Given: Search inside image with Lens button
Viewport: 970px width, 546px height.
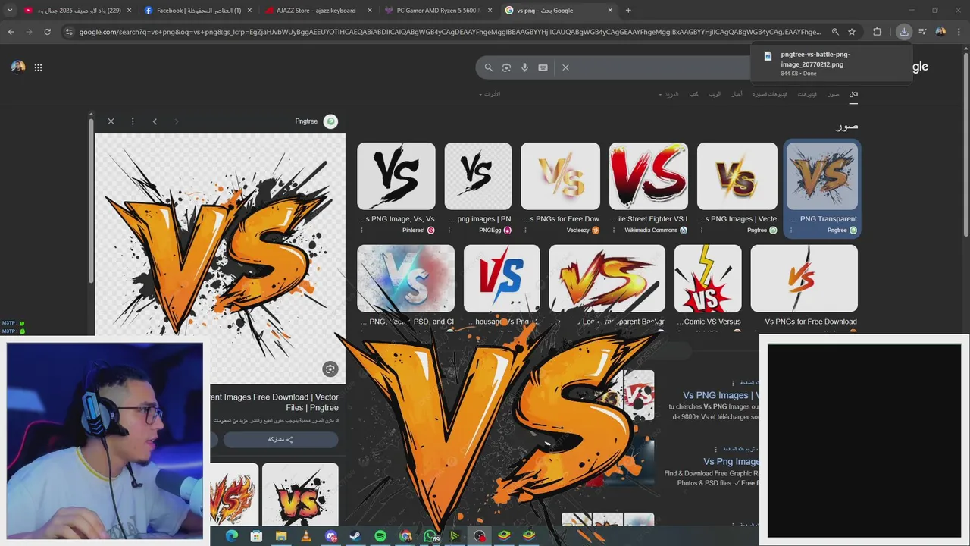Looking at the screenshot, I should [x=330, y=369].
